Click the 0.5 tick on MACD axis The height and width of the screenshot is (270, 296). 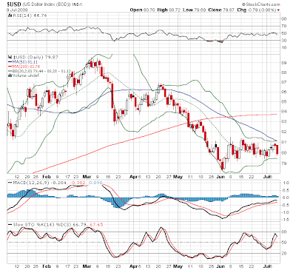click(x=286, y=190)
